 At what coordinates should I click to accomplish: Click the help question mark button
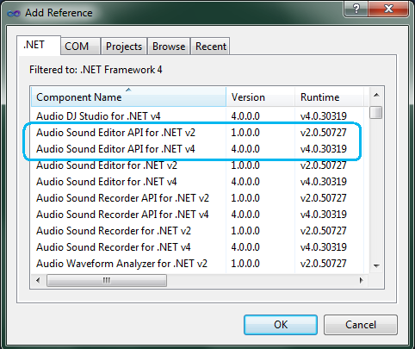click(x=356, y=9)
